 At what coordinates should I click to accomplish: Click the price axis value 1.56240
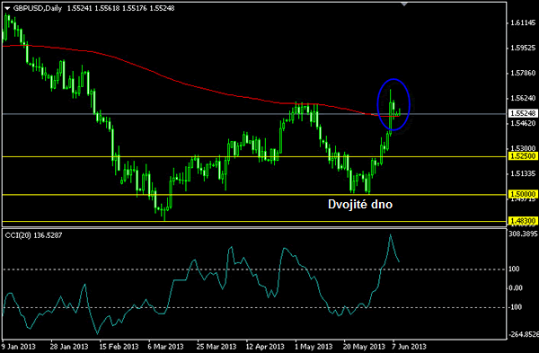tap(523, 98)
